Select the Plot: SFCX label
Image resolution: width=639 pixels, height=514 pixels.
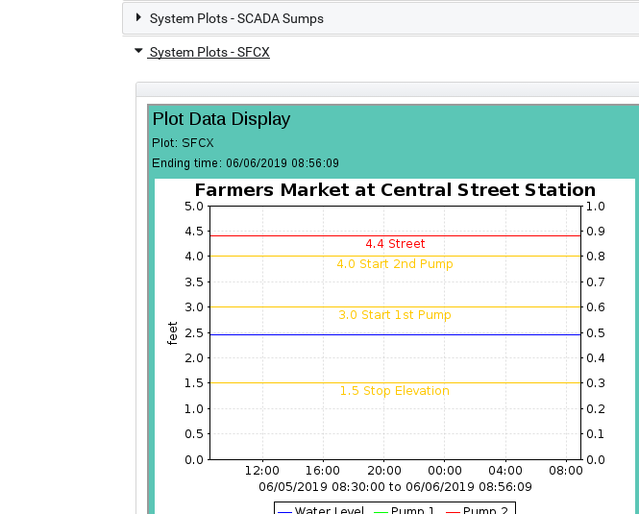(183, 143)
